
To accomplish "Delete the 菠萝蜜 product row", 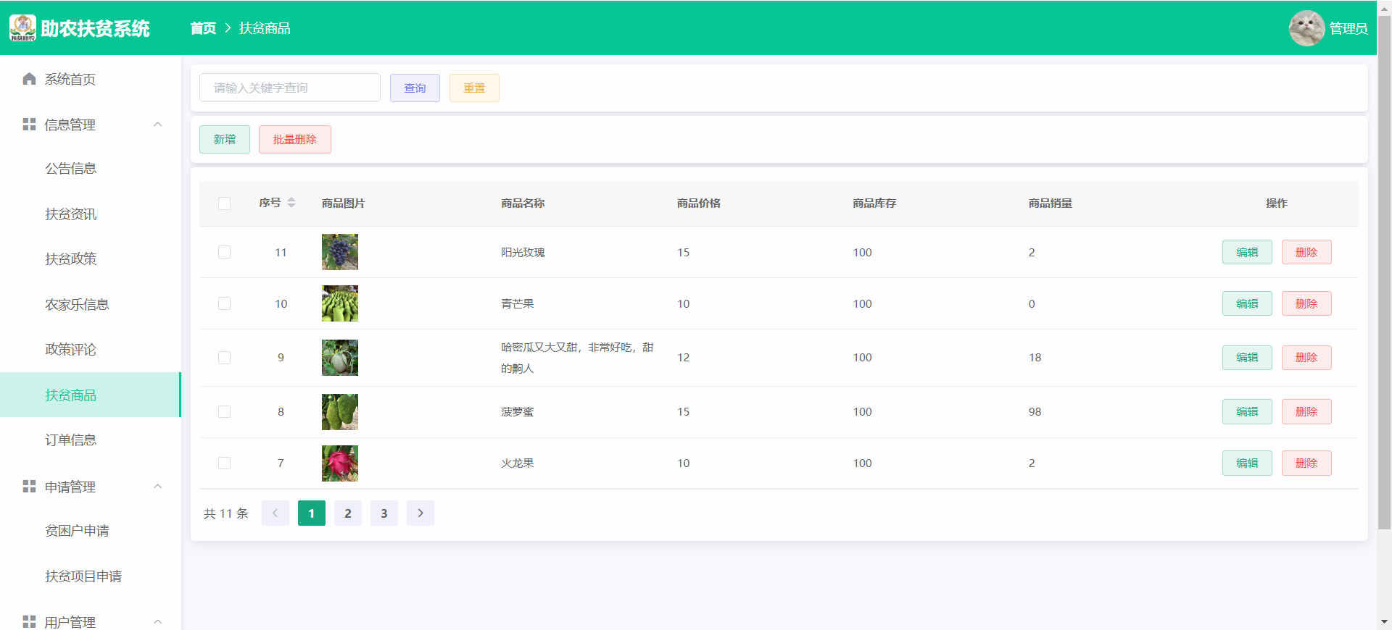I will pos(1306,412).
